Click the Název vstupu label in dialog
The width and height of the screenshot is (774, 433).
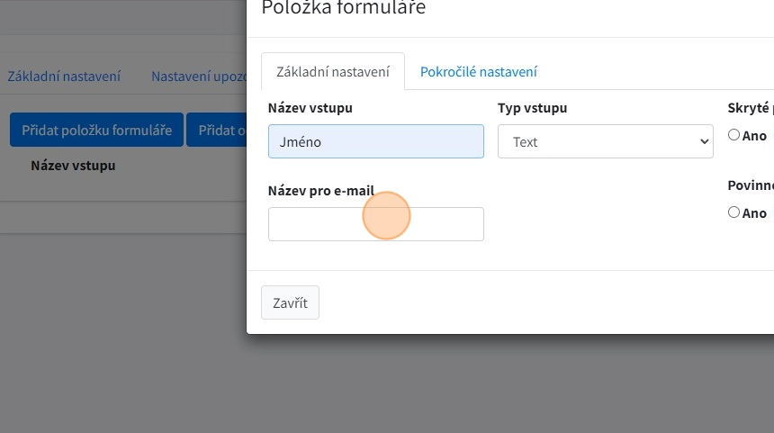pyautogui.click(x=310, y=108)
